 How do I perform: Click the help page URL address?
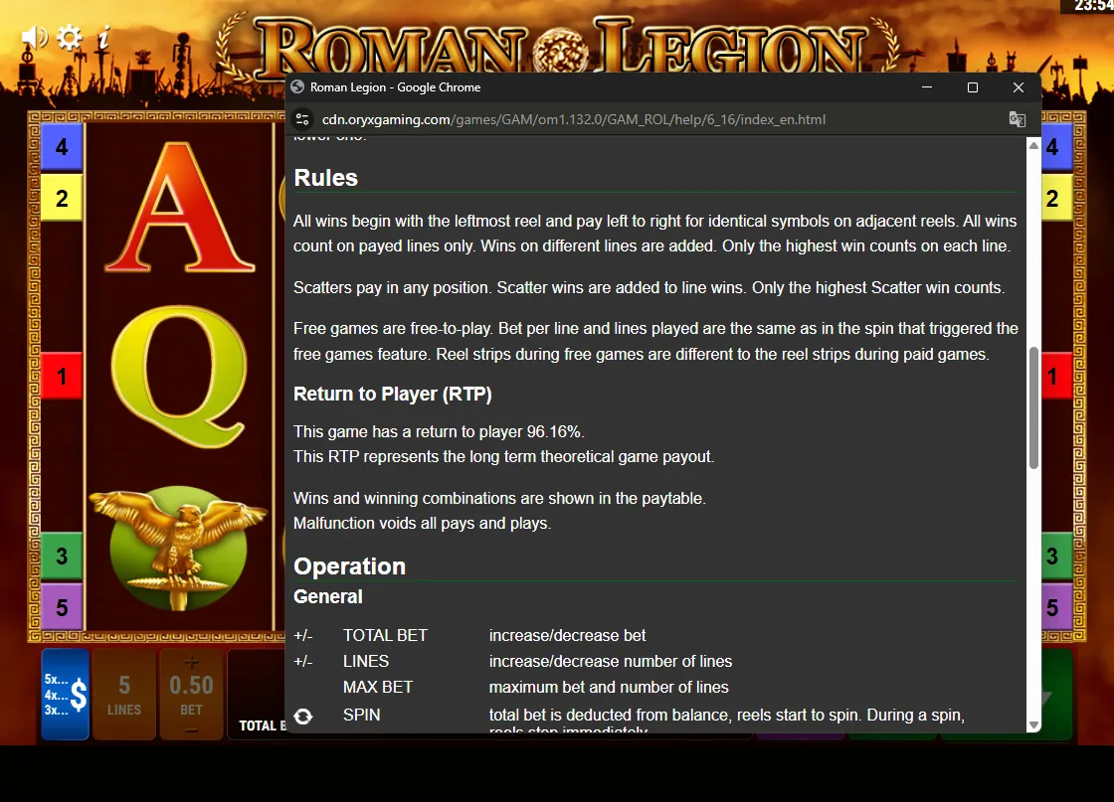574,119
